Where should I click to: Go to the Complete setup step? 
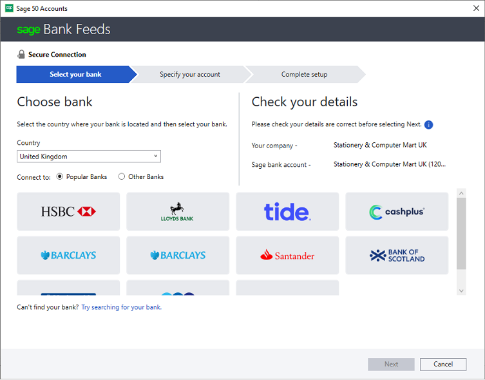click(304, 75)
